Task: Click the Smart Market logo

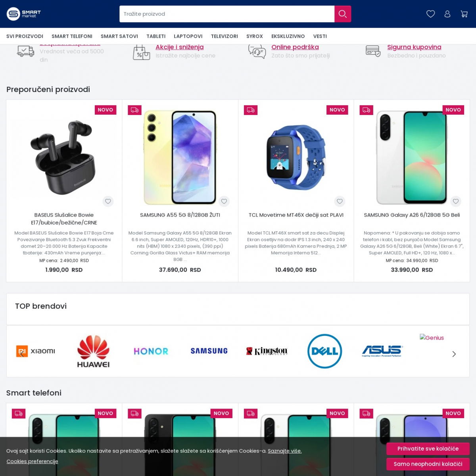Action: point(24,14)
